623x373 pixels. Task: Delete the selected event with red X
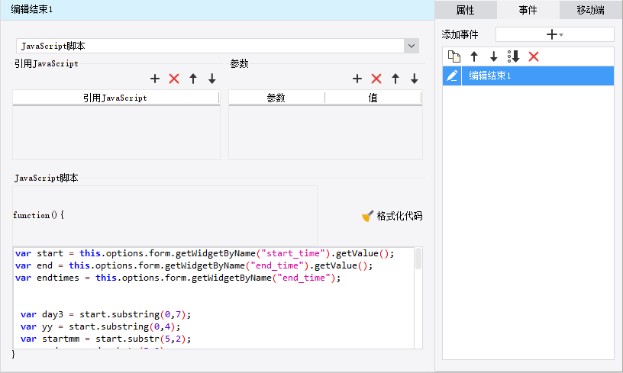click(534, 56)
